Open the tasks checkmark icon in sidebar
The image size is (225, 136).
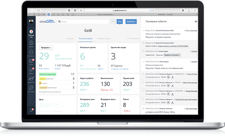click(31, 70)
